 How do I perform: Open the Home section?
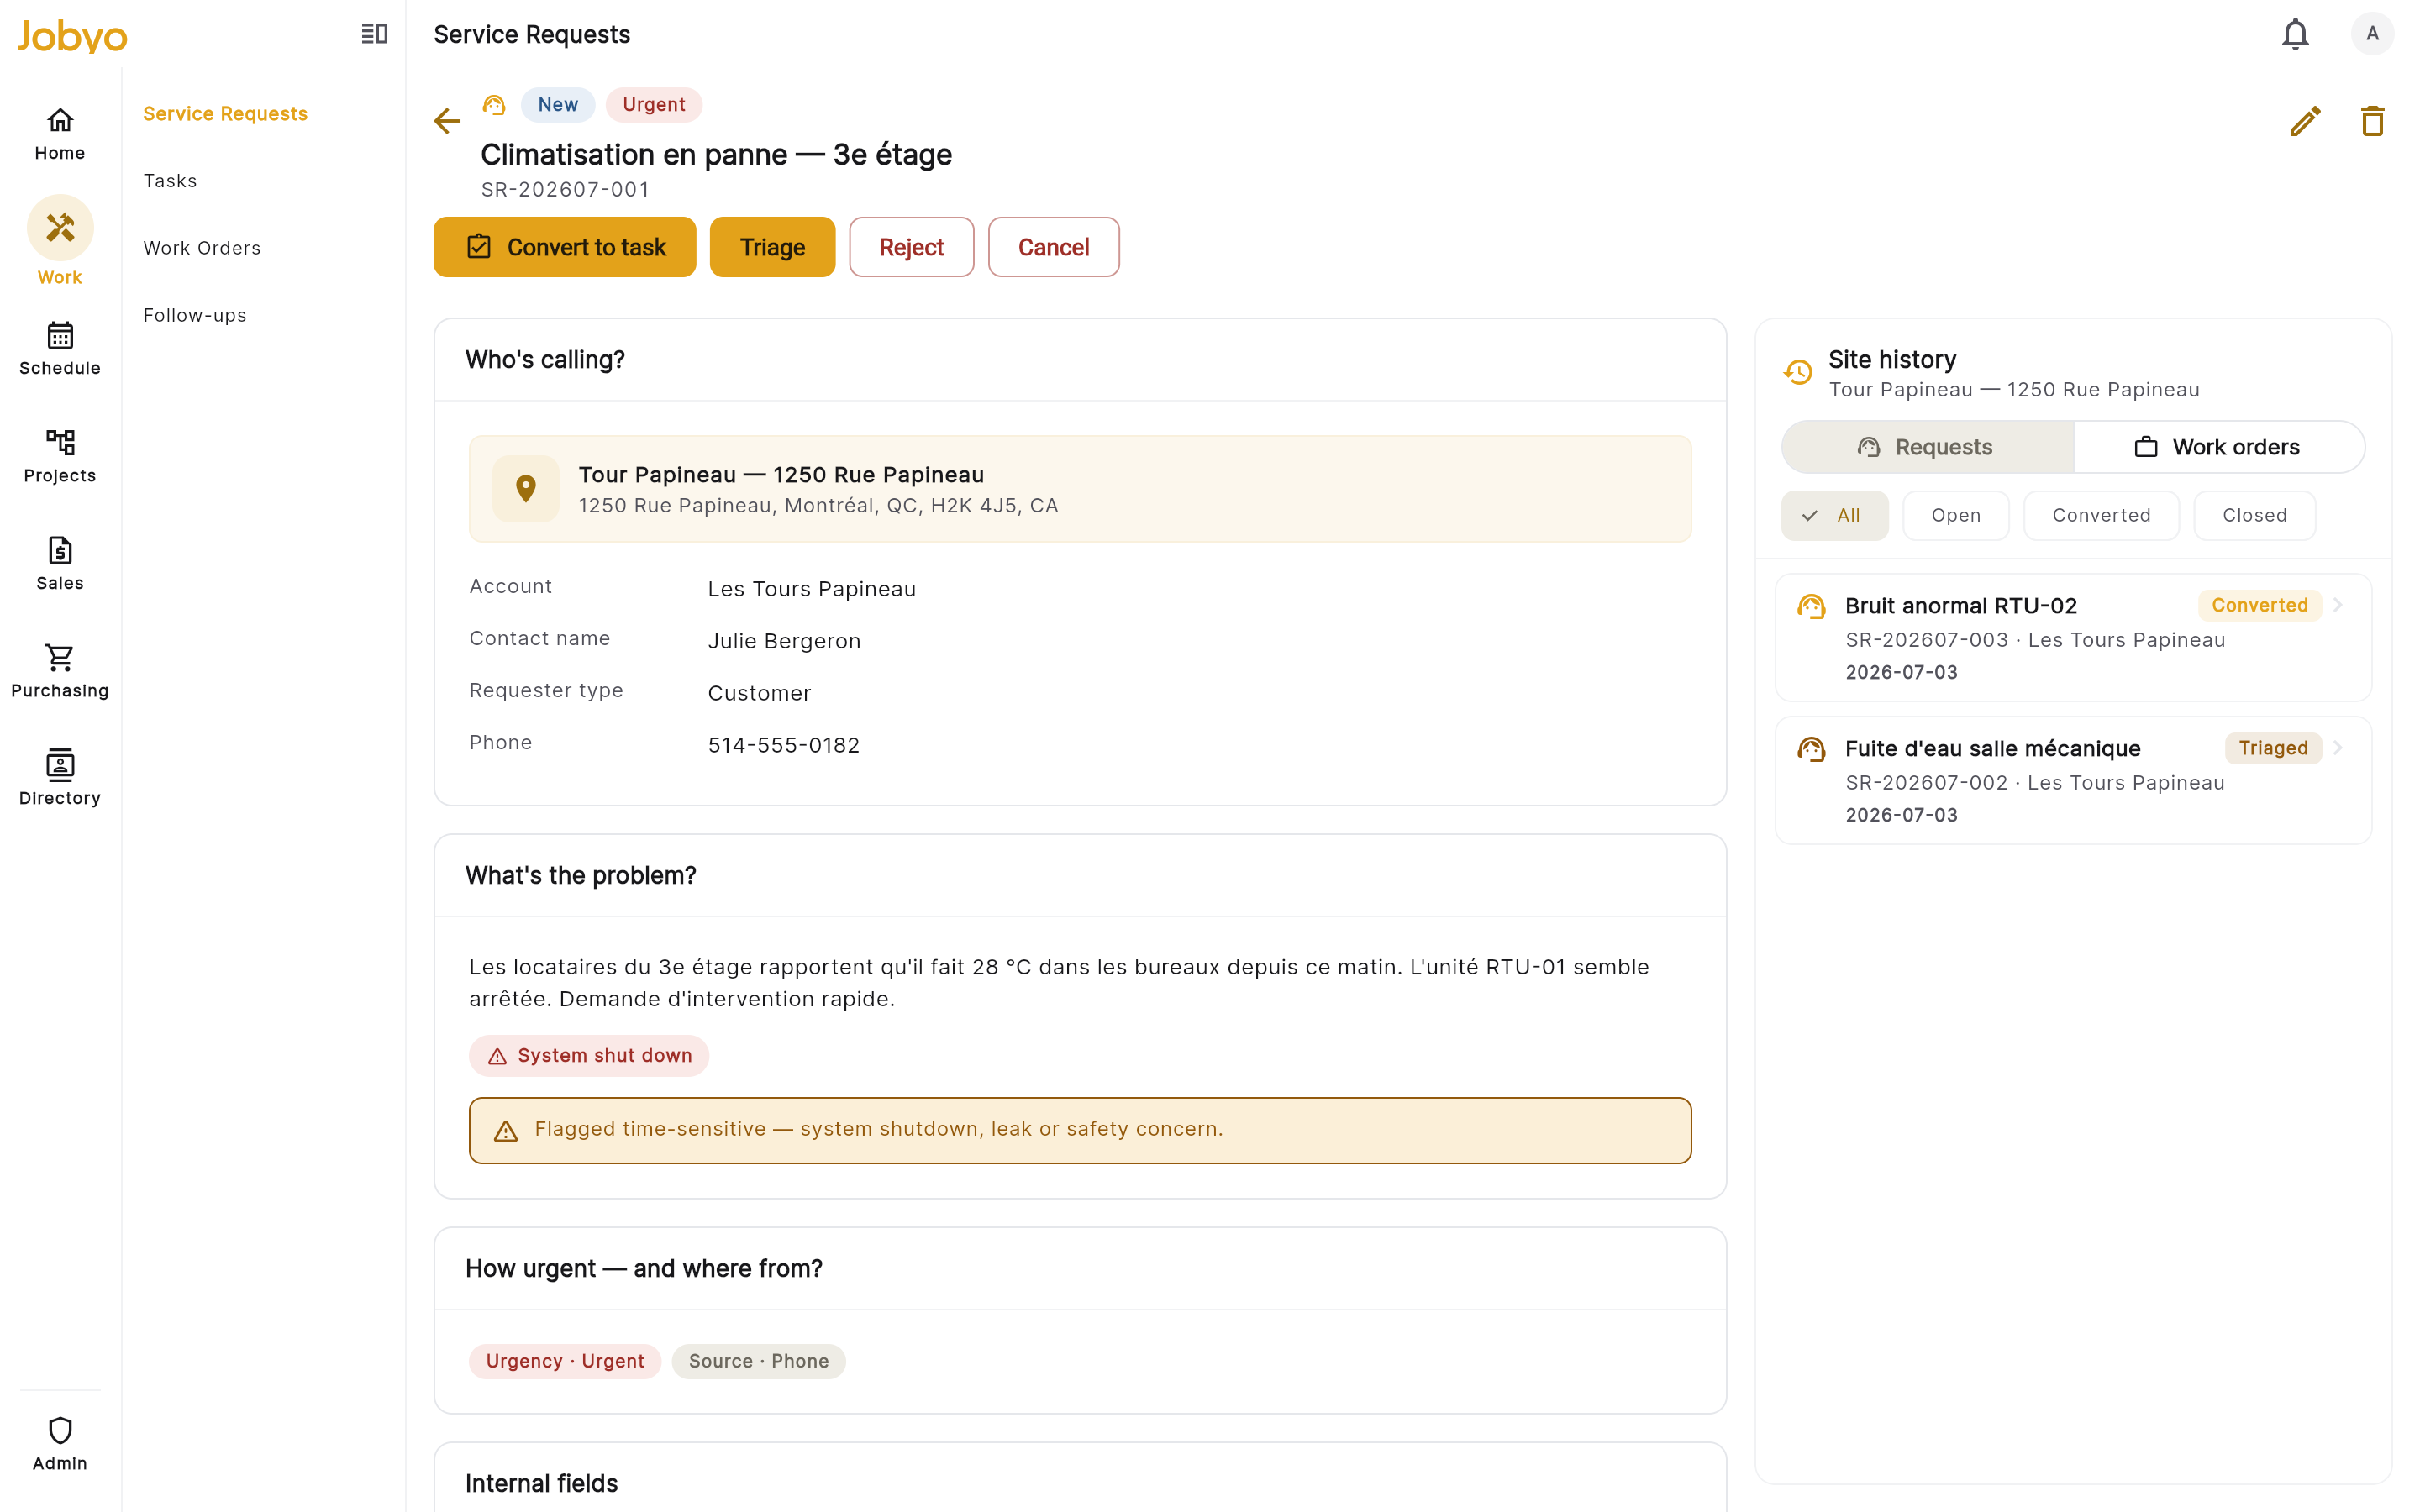coord(60,134)
